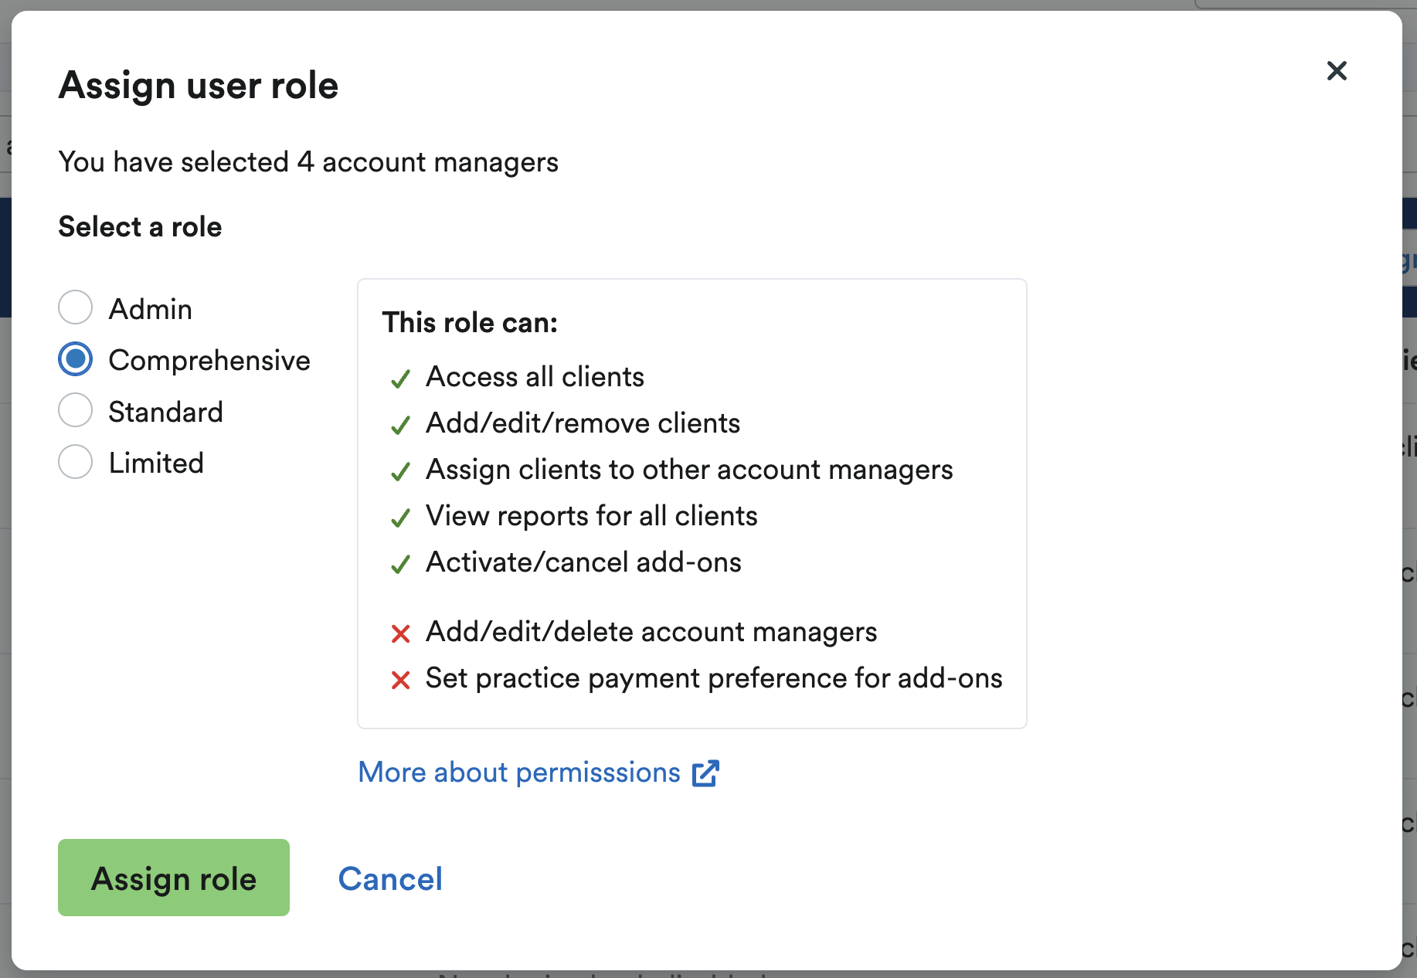Click 'Set practice payment preference for add-ons' text
This screenshot has width=1417, height=978.
[x=715, y=678]
